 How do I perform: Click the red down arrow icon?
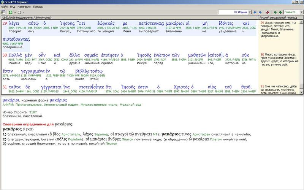(268, 13)
